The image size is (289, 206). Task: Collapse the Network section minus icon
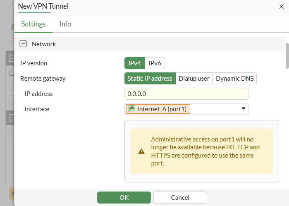(x=23, y=44)
